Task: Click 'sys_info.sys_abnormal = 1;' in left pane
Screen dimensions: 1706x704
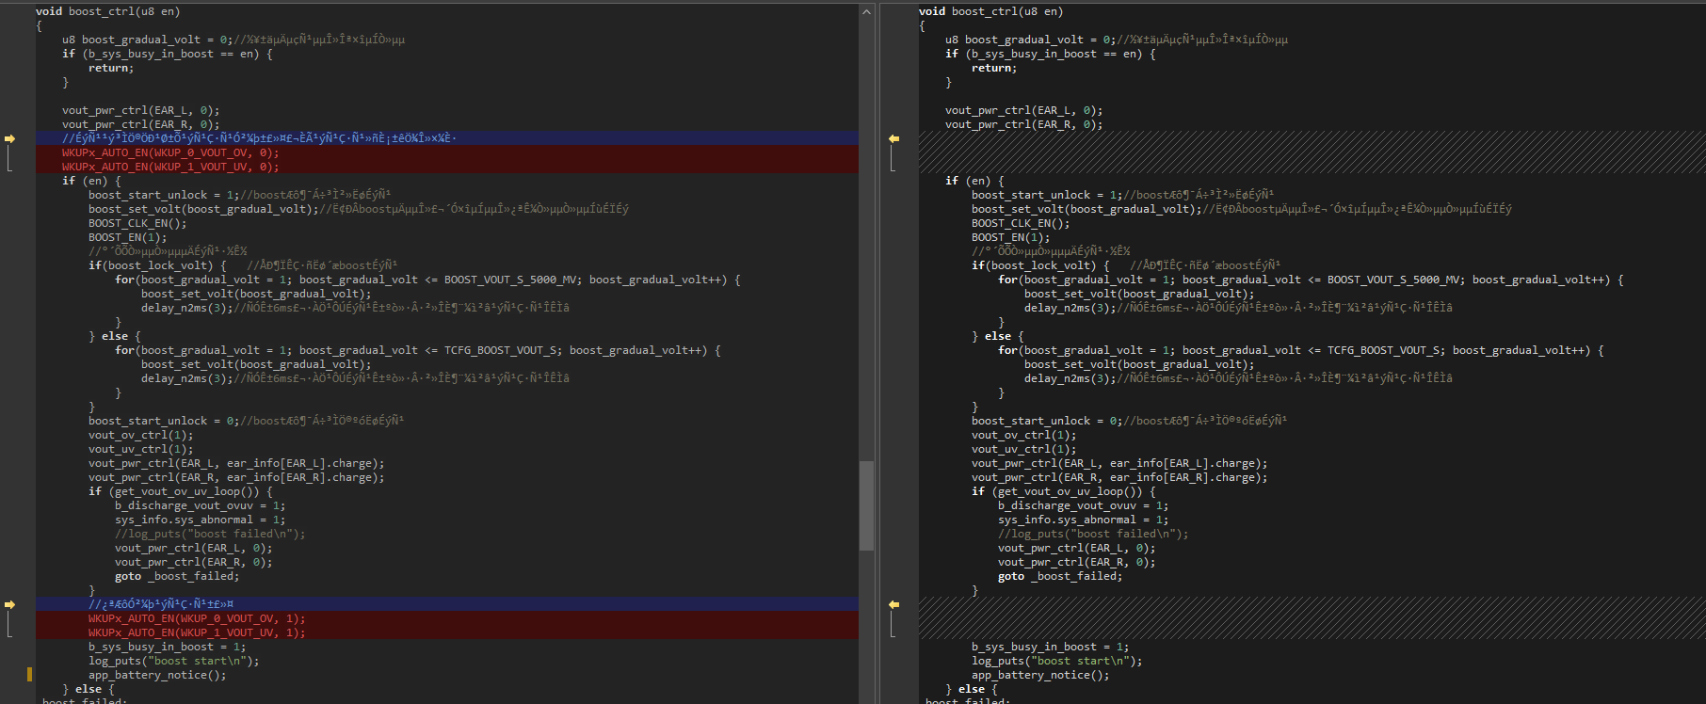Action: (x=201, y=520)
